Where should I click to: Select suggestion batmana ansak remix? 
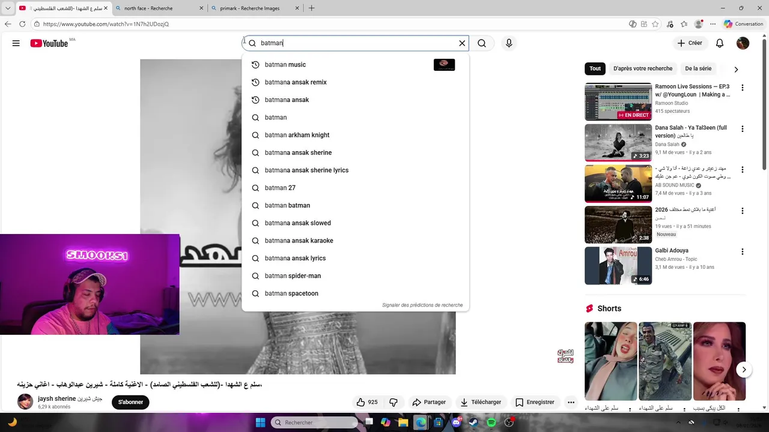(355, 82)
